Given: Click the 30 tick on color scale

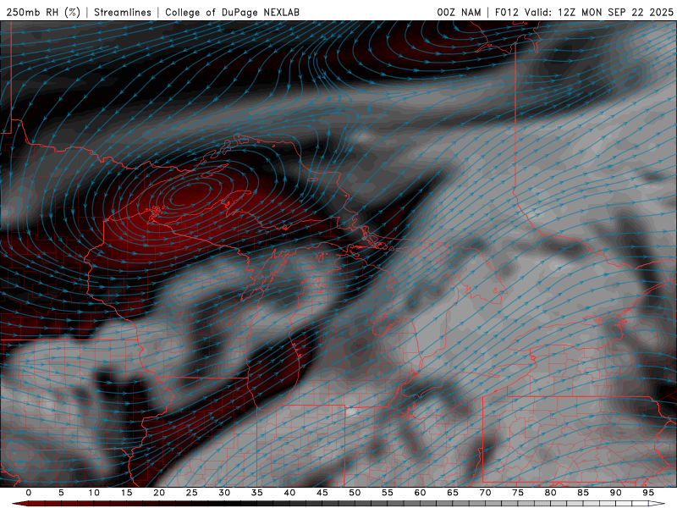Looking at the screenshot, I should 224,493.
